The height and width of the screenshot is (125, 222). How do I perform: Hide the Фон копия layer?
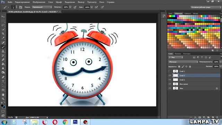point(170,84)
